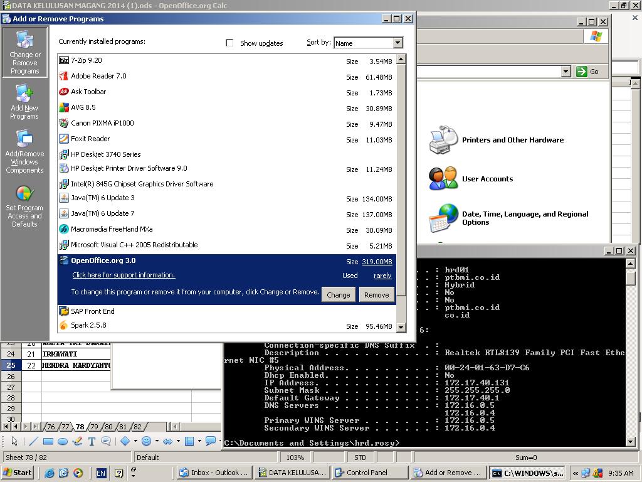Switch to sheet tab 77
Screen dimensions: 642x482
[x=65, y=427]
